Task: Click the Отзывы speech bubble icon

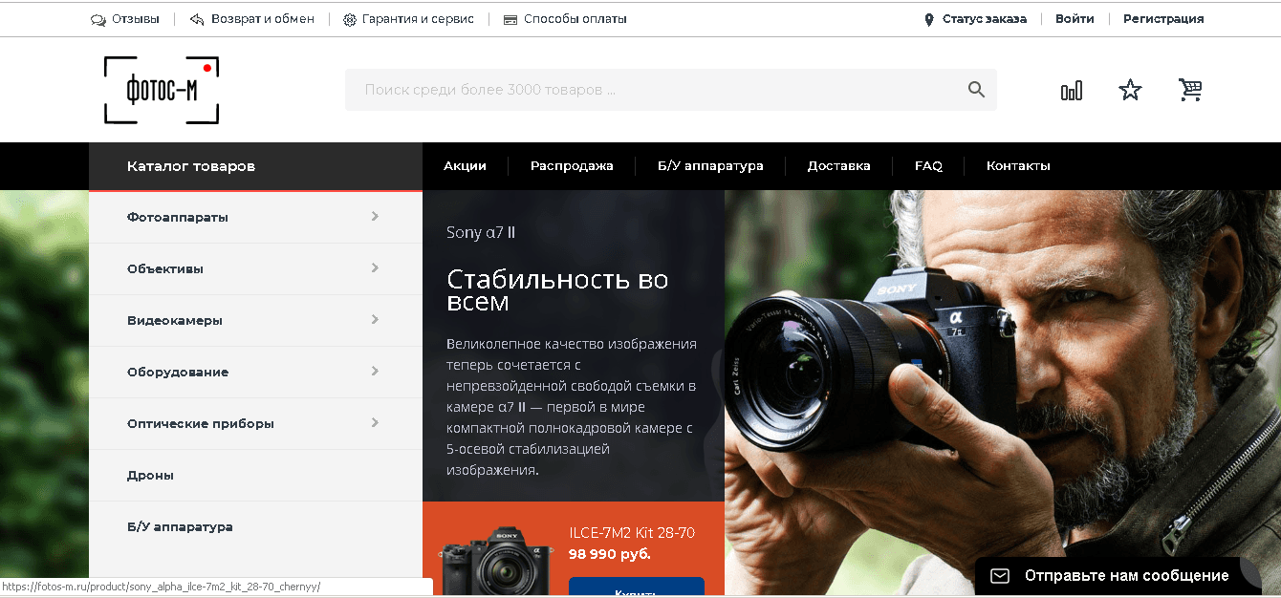Action: pyautogui.click(x=97, y=18)
